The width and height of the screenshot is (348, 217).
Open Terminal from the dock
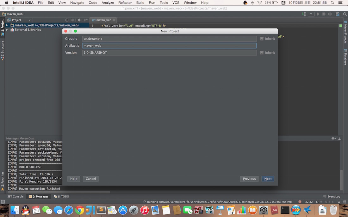click(285, 210)
